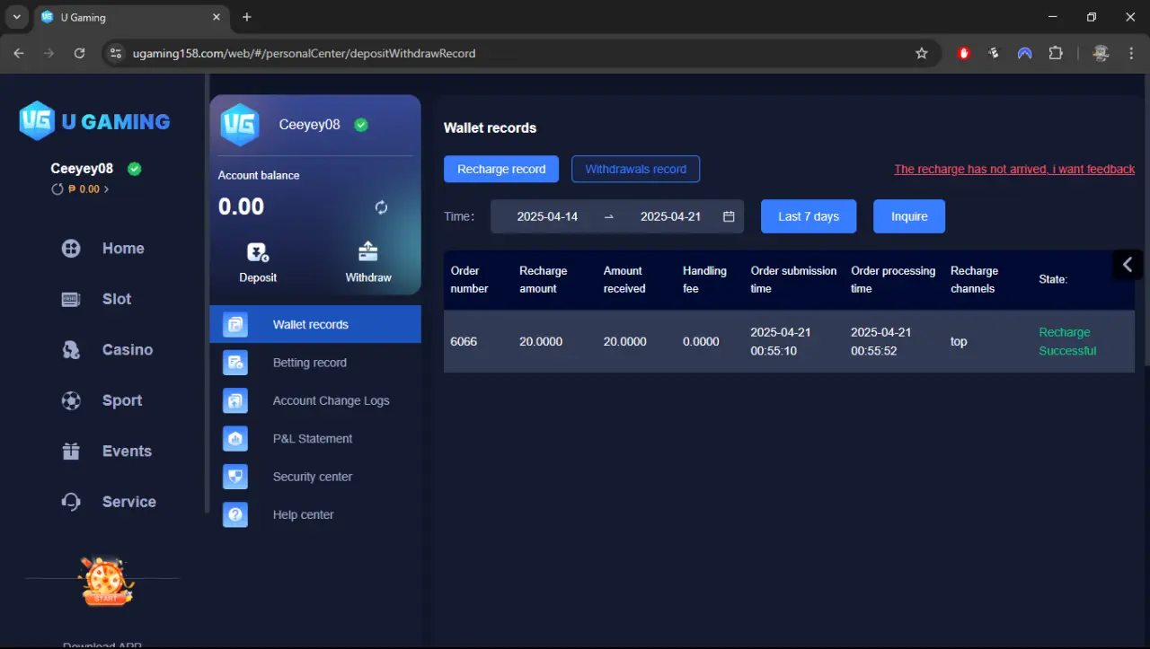
Task: Click the processing time 00:55:52 cell
Action: coord(881,341)
